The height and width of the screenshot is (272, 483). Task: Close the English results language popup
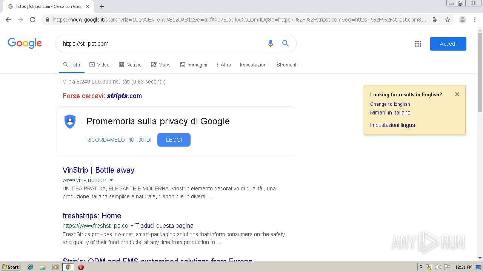pos(457,94)
